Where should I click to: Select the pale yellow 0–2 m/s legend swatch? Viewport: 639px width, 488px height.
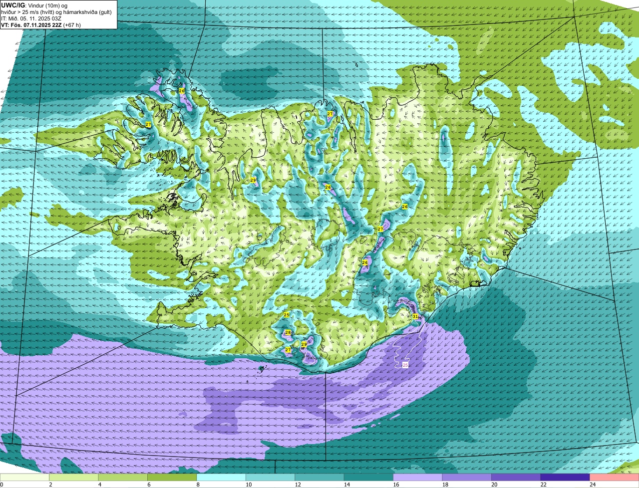coord(24,477)
